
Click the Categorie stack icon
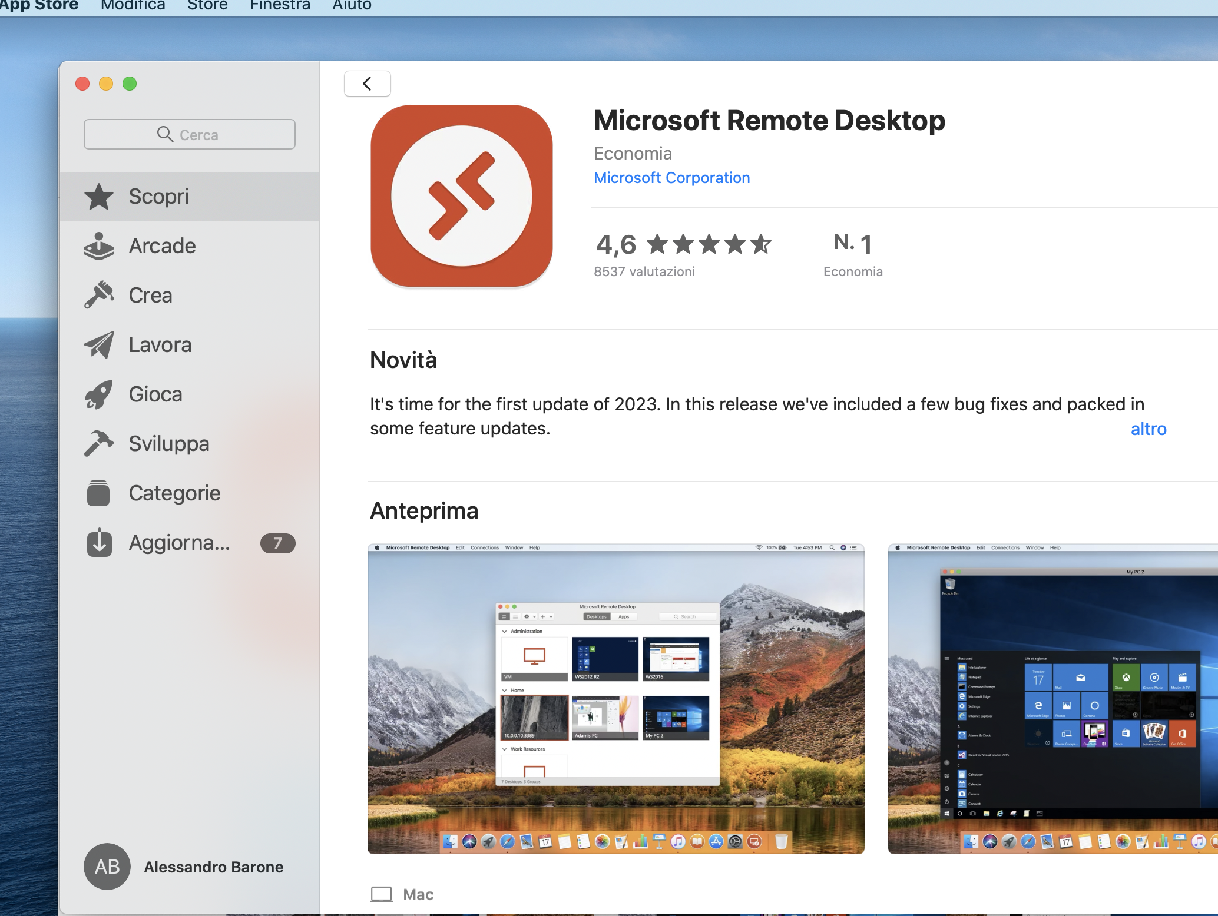pos(99,493)
